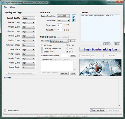The height and width of the screenshot is (119, 125).
Task: Open the Timedemo benchmark_gpu dropdown
Action: point(59,41)
